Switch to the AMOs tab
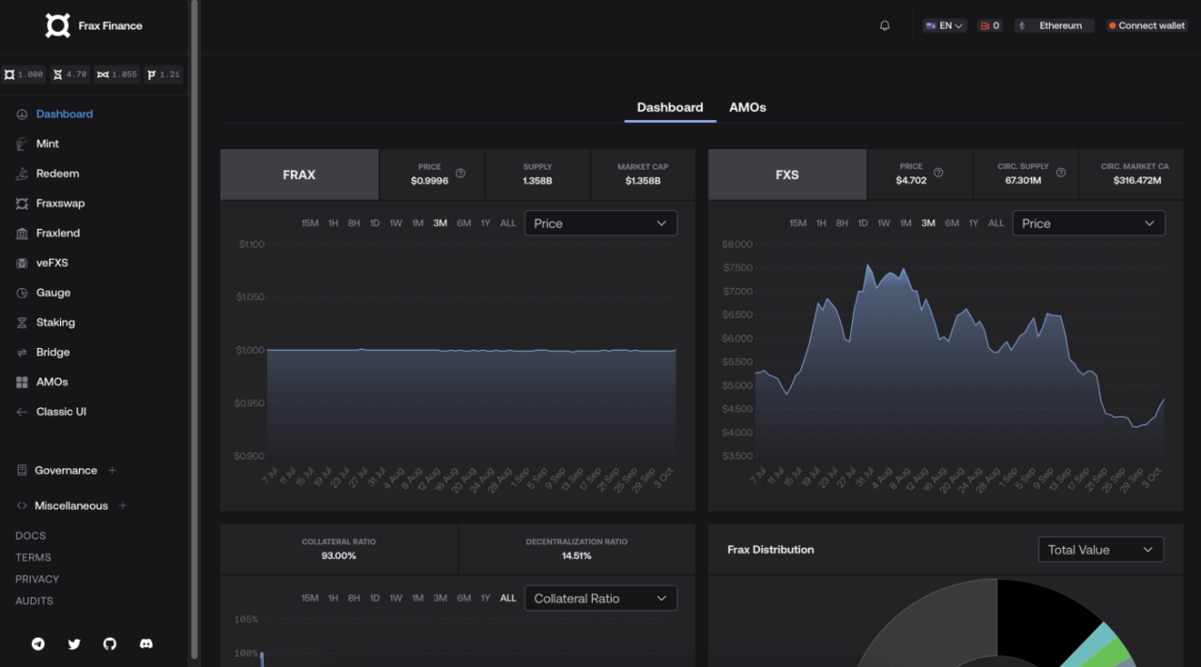The image size is (1201, 667). pyautogui.click(x=748, y=108)
